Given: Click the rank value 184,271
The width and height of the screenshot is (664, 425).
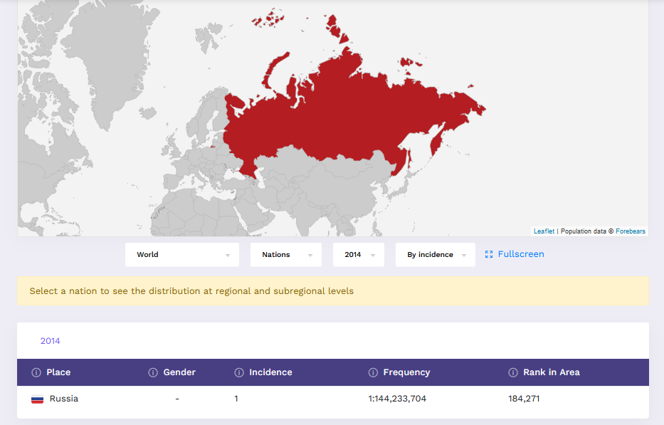Looking at the screenshot, I should (x=524, y=399).
